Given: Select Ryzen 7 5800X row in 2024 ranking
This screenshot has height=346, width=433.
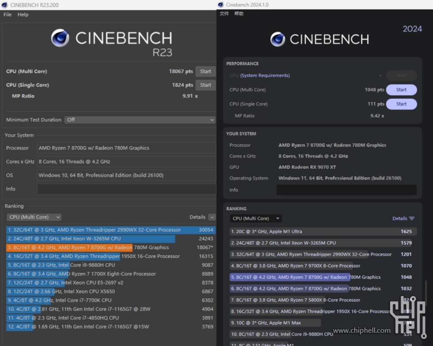Looking at the screenshot, I should point(323,300).
